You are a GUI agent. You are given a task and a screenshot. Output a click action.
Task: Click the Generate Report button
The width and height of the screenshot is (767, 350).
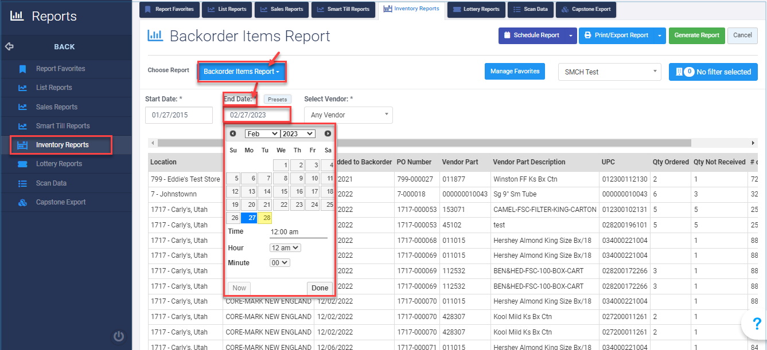click(696, 35)
